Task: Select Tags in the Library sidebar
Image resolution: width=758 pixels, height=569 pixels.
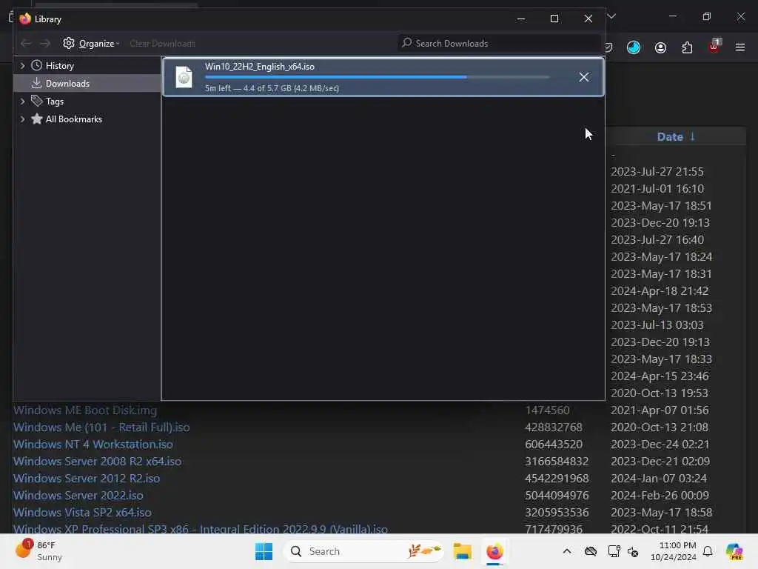Action: point(55,102)
